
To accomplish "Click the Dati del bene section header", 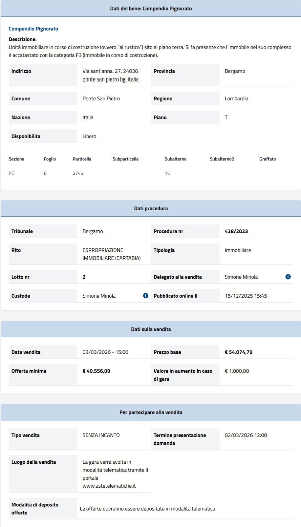I will click(x=151, y=8).
